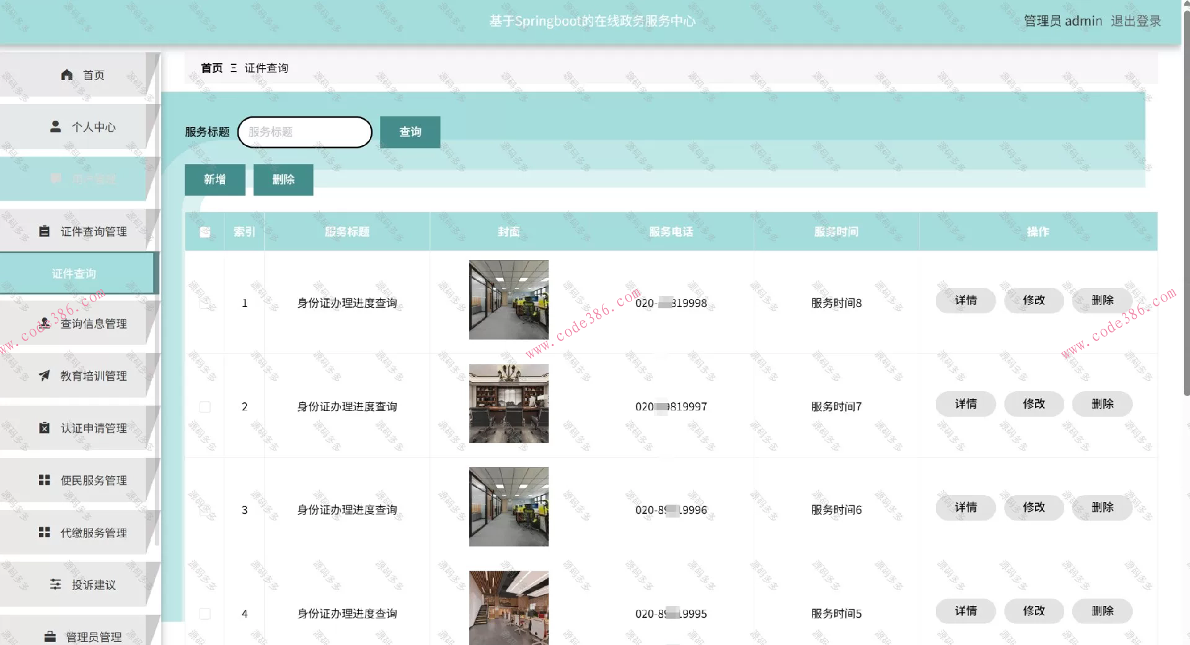
Task: Toggle the select-all checkbox in table header
Action: [205, 232]
